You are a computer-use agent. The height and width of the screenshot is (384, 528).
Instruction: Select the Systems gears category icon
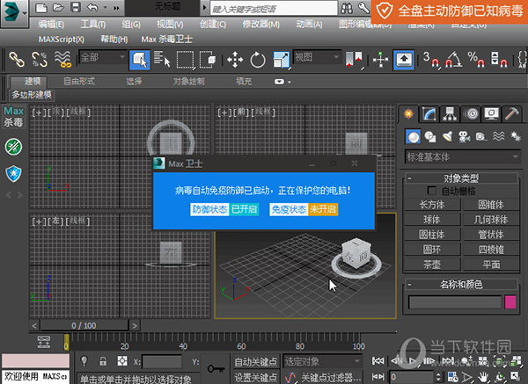(x=516, y=136)
